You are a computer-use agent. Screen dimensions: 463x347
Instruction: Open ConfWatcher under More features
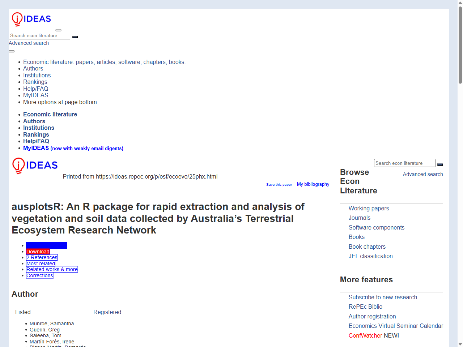[365, 335]
